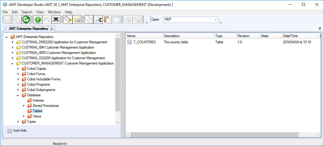Viewport: 324px width, 146px height.
Task: Toggle the Auto hide checkbox
Action: pos(10,131)
